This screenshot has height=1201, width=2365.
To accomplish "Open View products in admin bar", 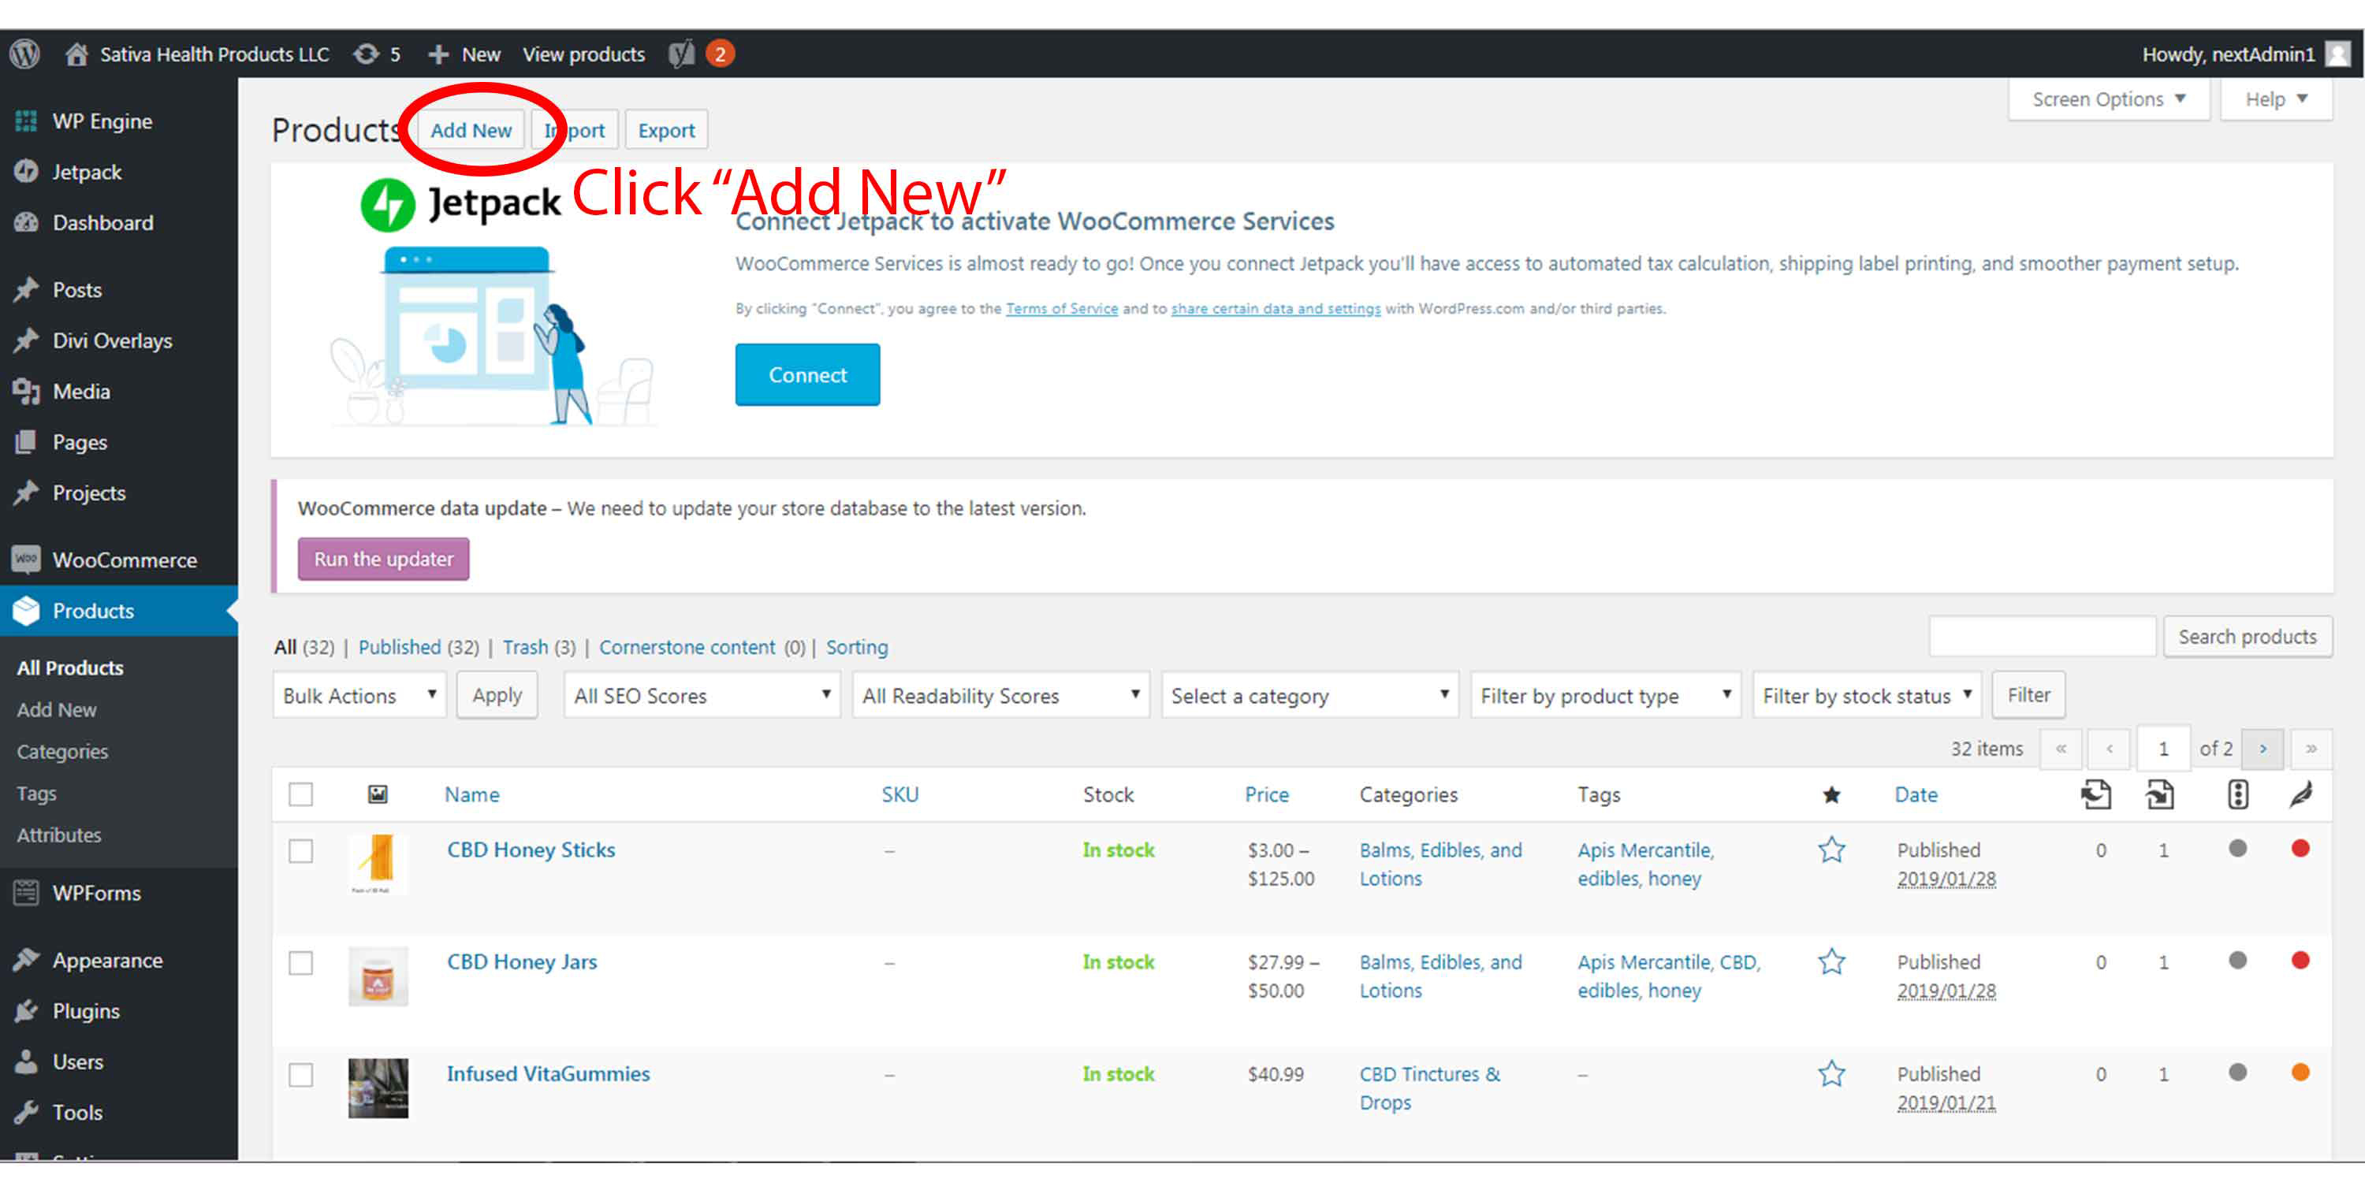I will coord(584,54).
